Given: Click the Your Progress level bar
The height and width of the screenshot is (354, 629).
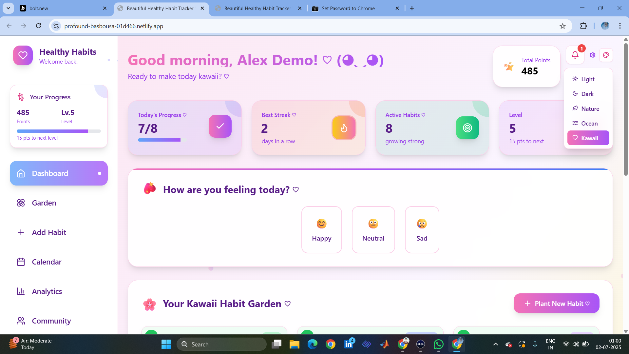Looking at the screenshot, I should (59, 131).
